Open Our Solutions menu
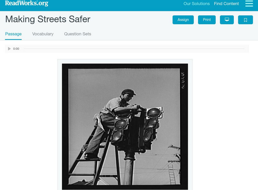 (x=196, y=4)
